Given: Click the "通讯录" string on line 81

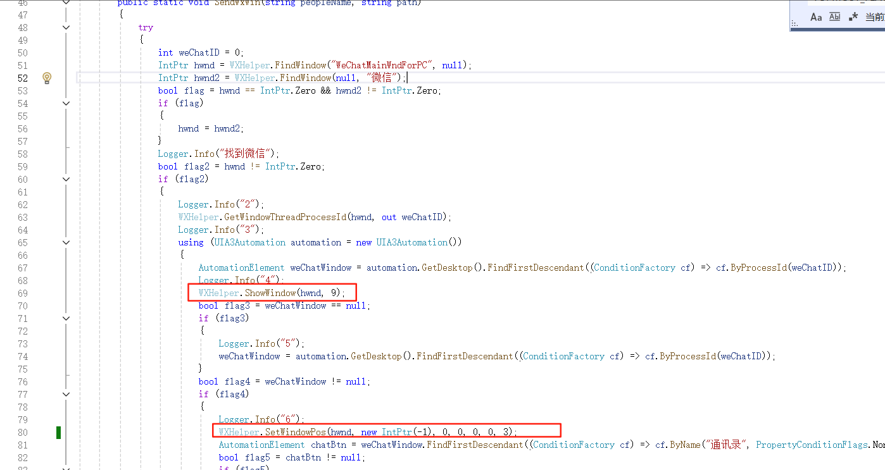Looking at the screenshot, I should [725, 445].
